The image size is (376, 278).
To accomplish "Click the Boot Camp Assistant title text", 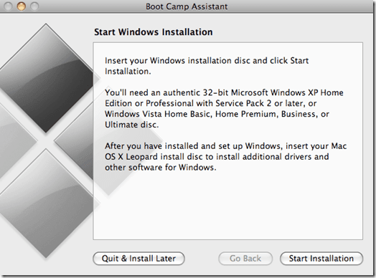I will tap(187, 6).
